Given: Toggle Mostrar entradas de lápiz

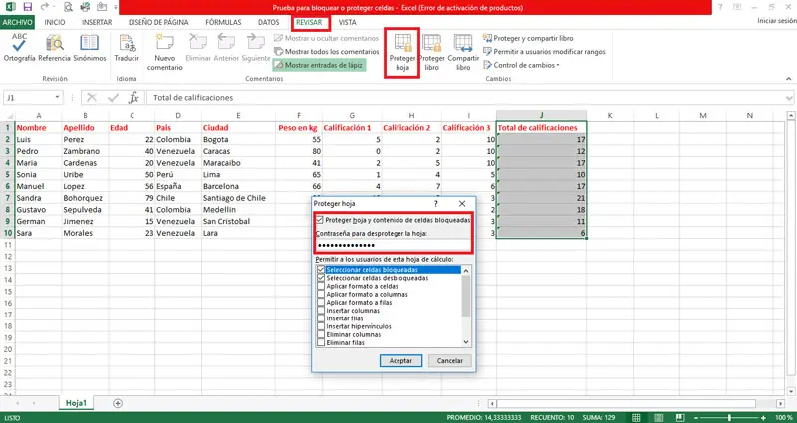Looking at the screenshot, I should coord(319,65).
